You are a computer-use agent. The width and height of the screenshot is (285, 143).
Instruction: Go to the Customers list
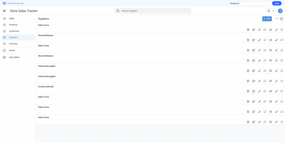pos(14,31)
